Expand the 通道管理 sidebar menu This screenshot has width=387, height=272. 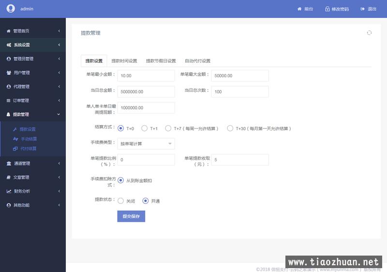[33, 164]
